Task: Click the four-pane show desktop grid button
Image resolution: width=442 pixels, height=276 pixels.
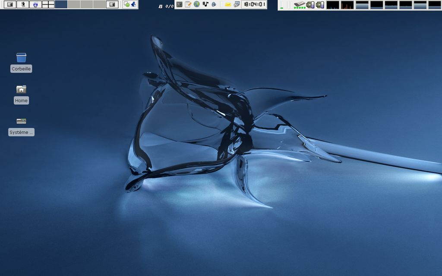Action: click(48, 4)
